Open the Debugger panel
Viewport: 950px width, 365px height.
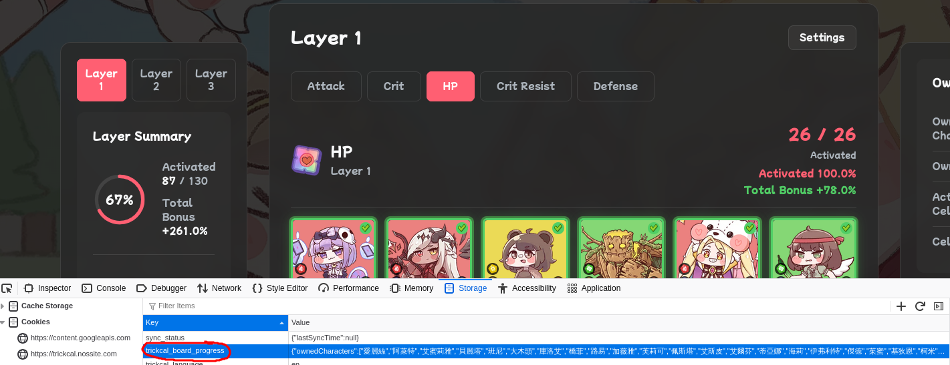[161, 288]
